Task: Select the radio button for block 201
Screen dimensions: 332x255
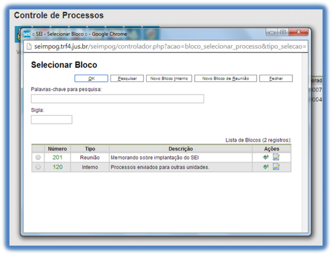Action: point(38,158)
